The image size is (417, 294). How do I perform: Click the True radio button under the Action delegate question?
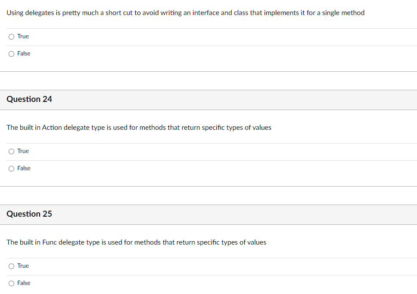(x=11, y=151)
